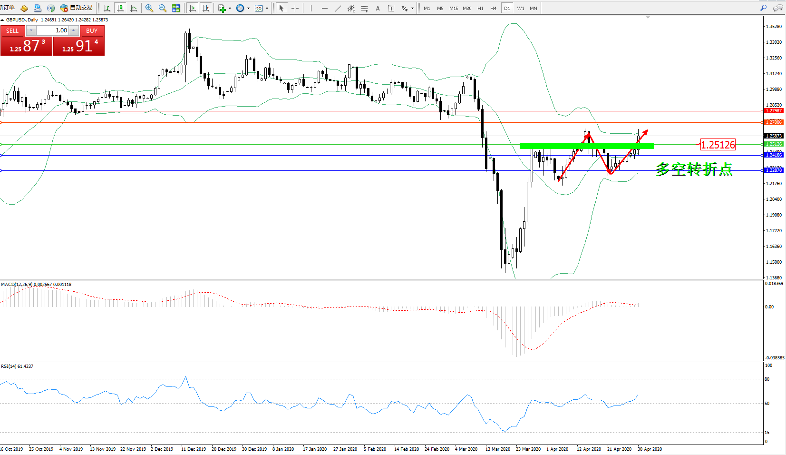This screenshot has width=786, height=455.
Task: Click the red BUY button
Action: pos(92,30)
